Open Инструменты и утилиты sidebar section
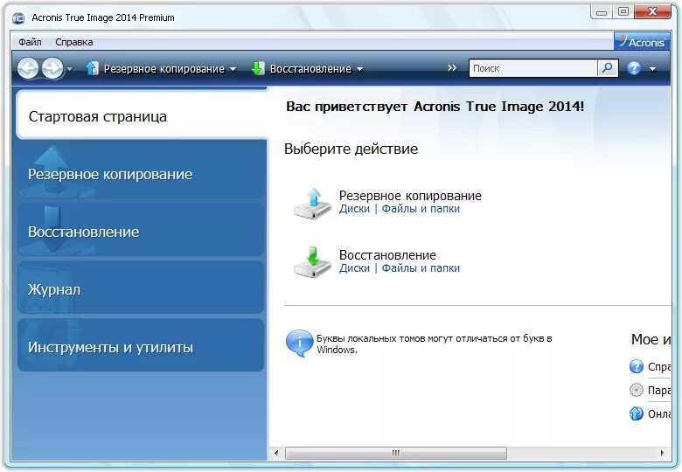The image size is (682, 472). coord(141,346)
